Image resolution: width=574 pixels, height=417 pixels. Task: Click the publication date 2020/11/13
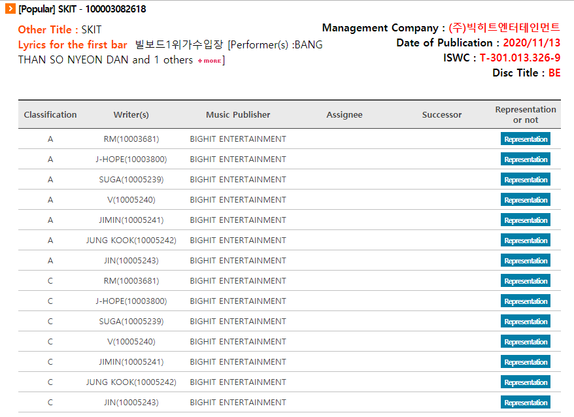tap(532, 43)
